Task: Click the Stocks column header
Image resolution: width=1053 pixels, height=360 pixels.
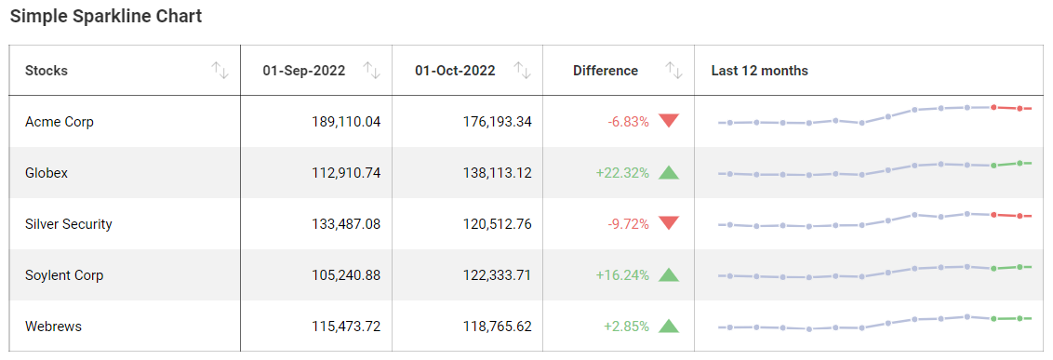Action: tap(125, 71)
